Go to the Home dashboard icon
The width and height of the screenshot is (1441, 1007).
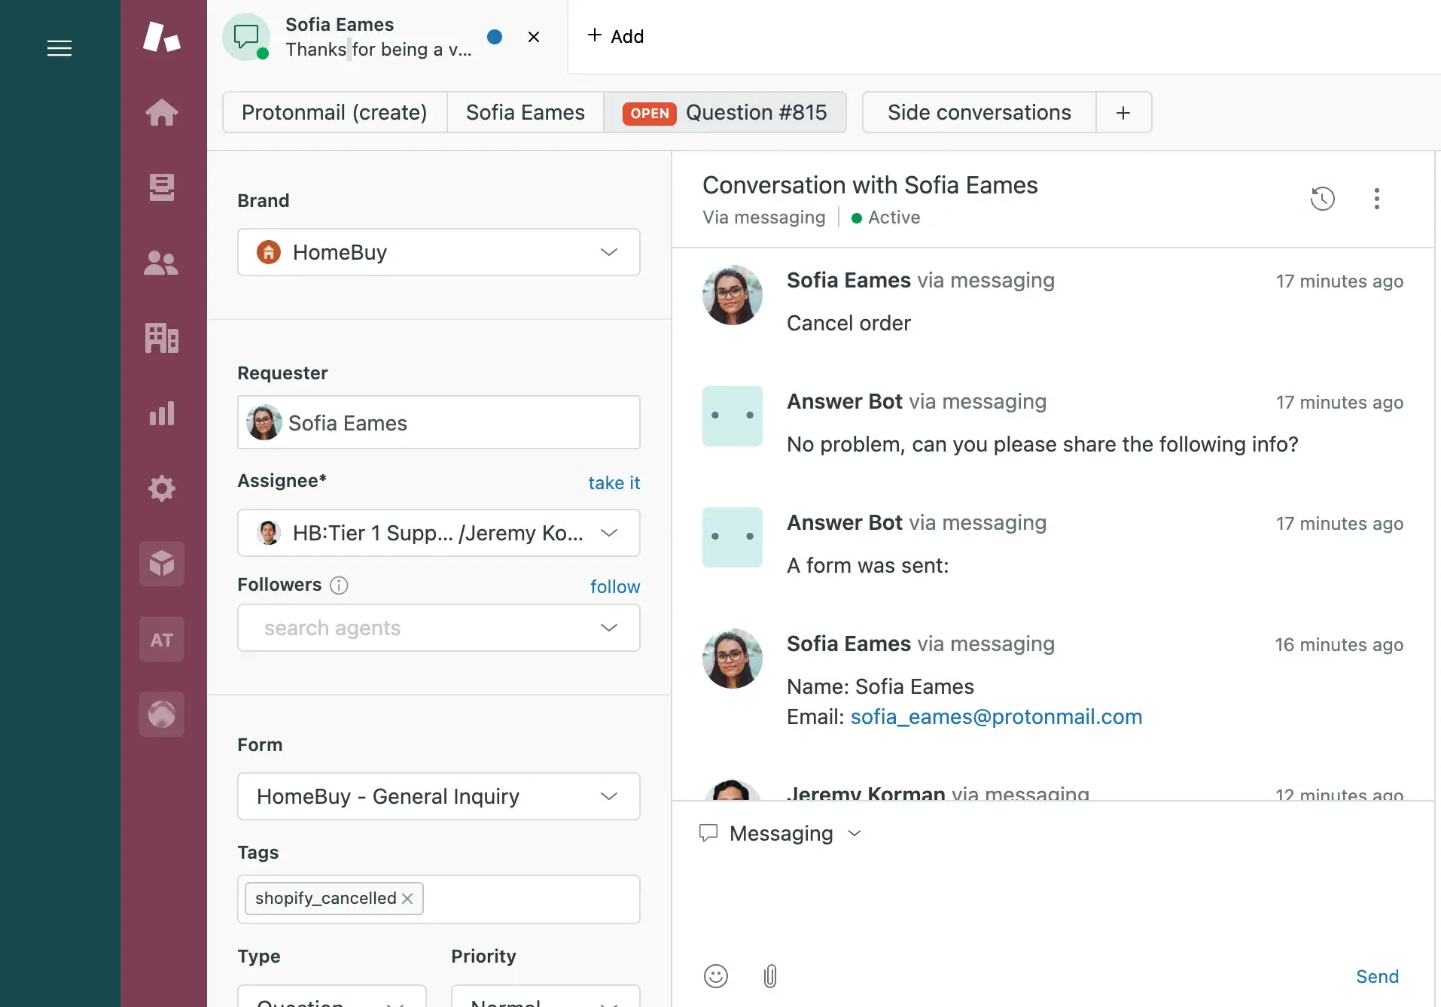click(162, 113)
